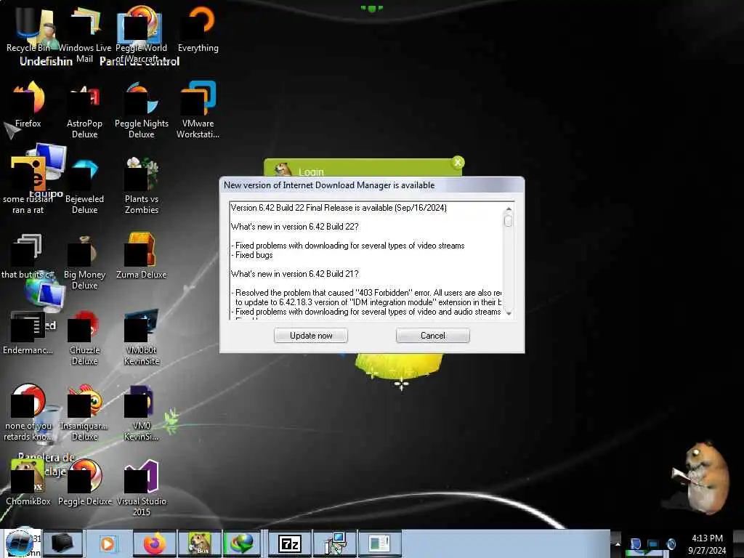This screenshot has height=558, width=744.
Task: Click media player taskbar icon
Action: 108,543
